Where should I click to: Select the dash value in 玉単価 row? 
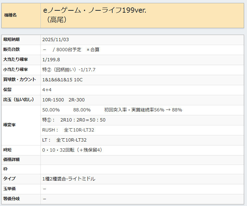click(x=45, y=189)
